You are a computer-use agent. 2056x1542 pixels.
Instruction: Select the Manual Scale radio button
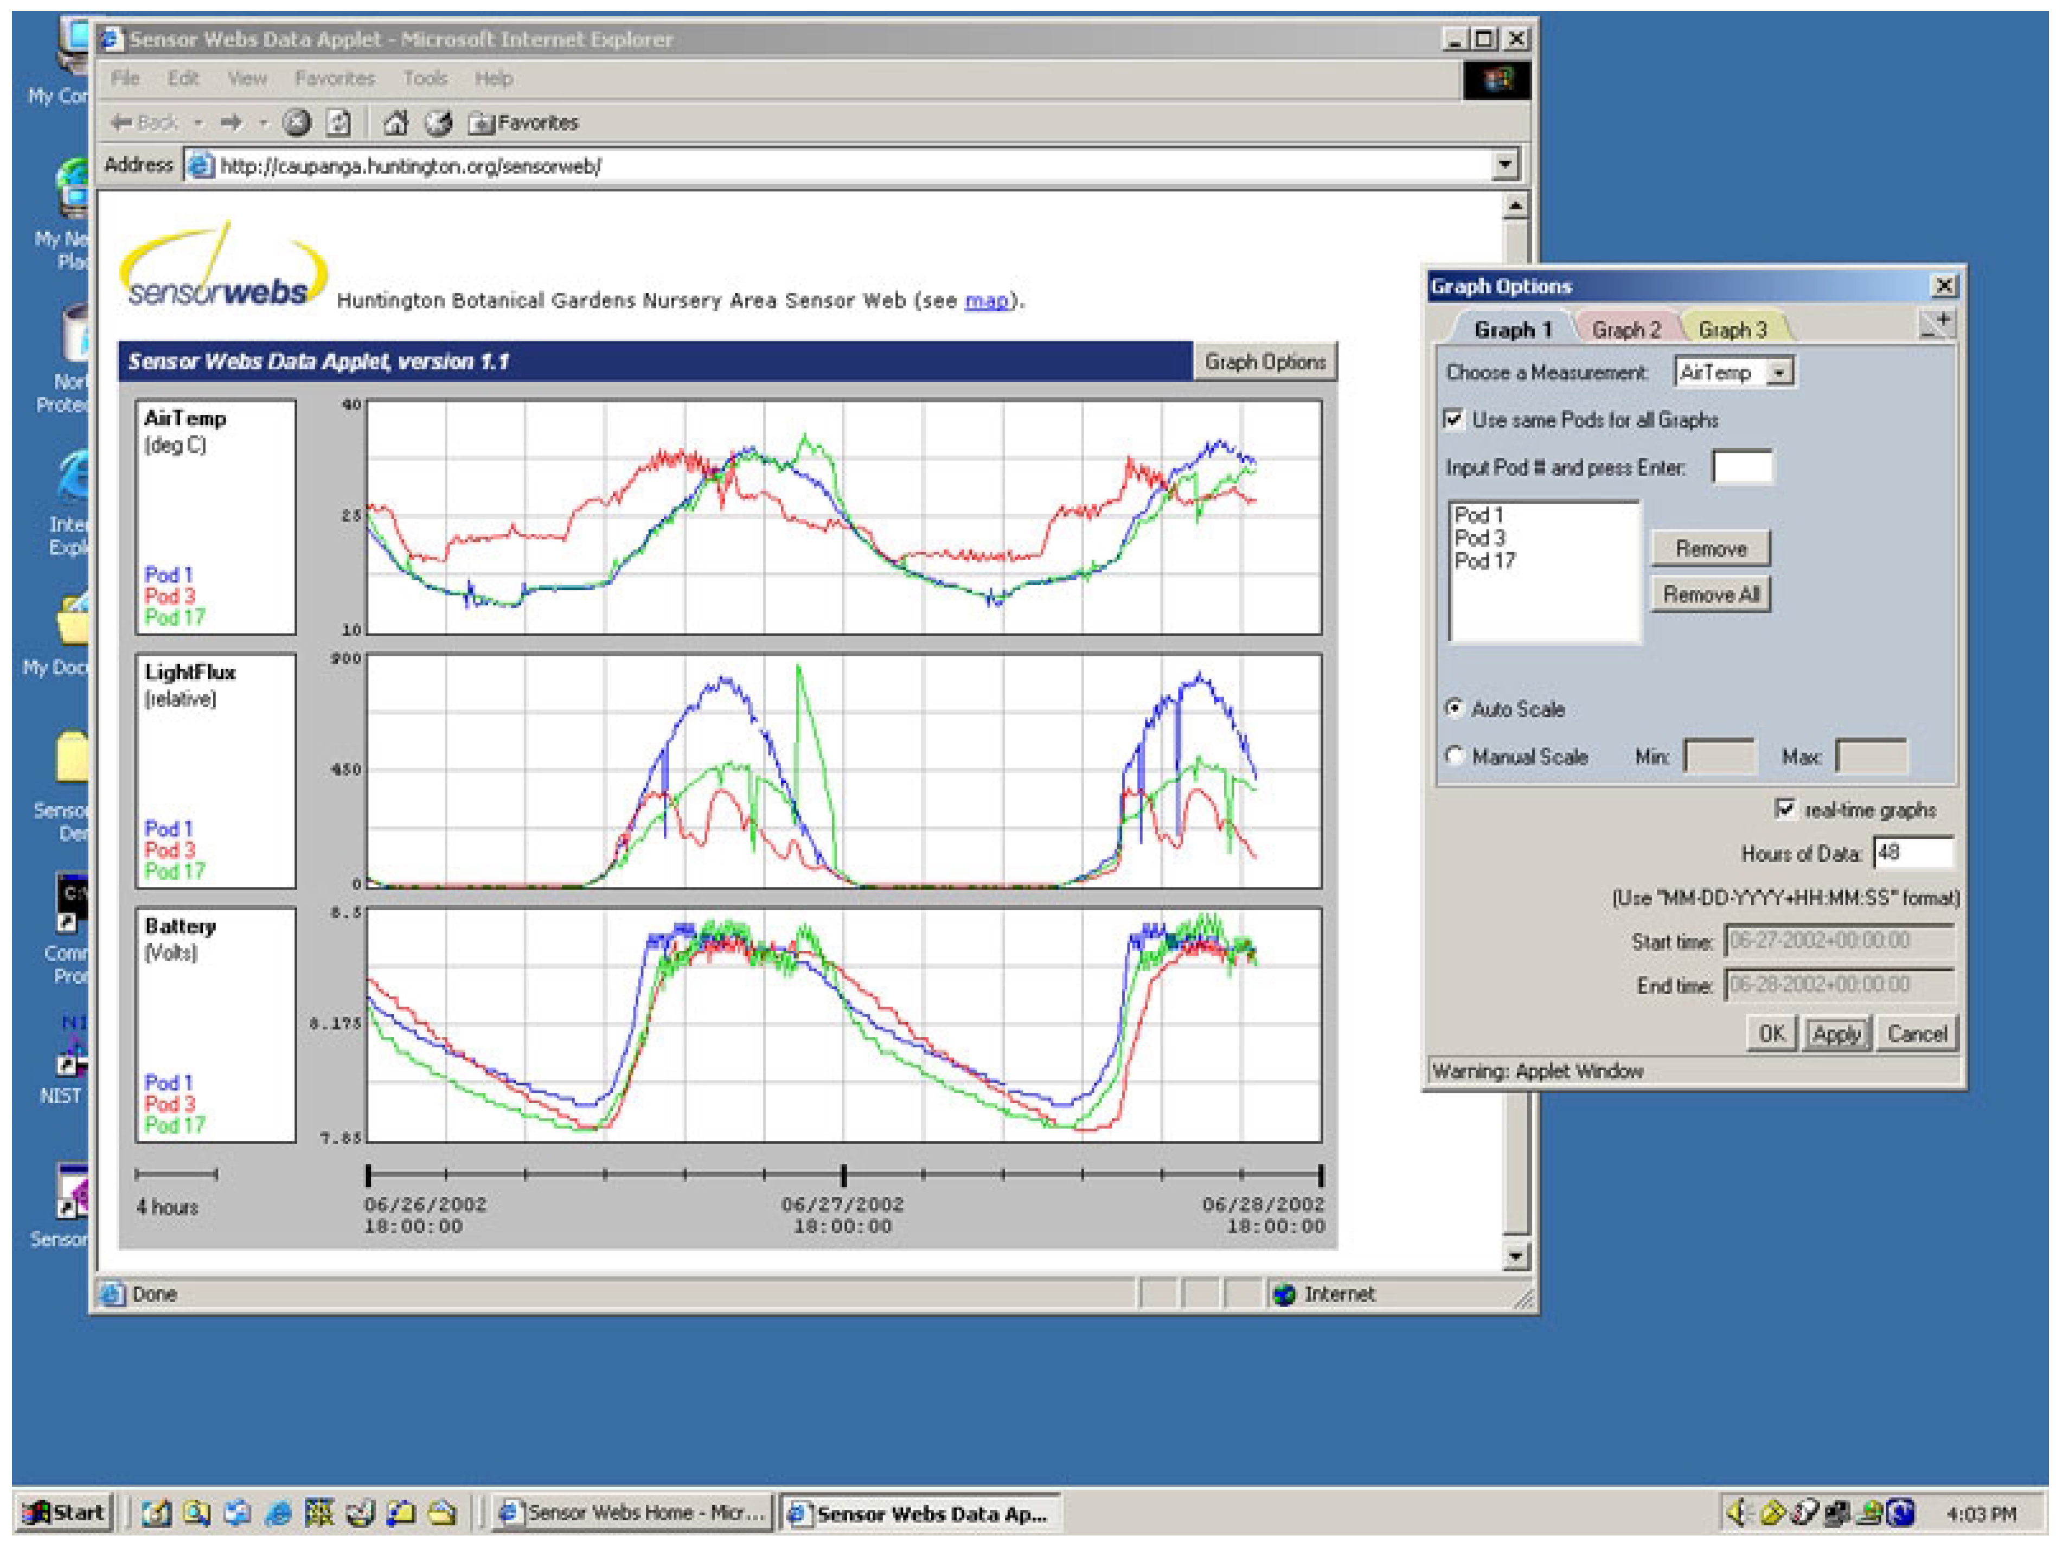click(1455, 756)
